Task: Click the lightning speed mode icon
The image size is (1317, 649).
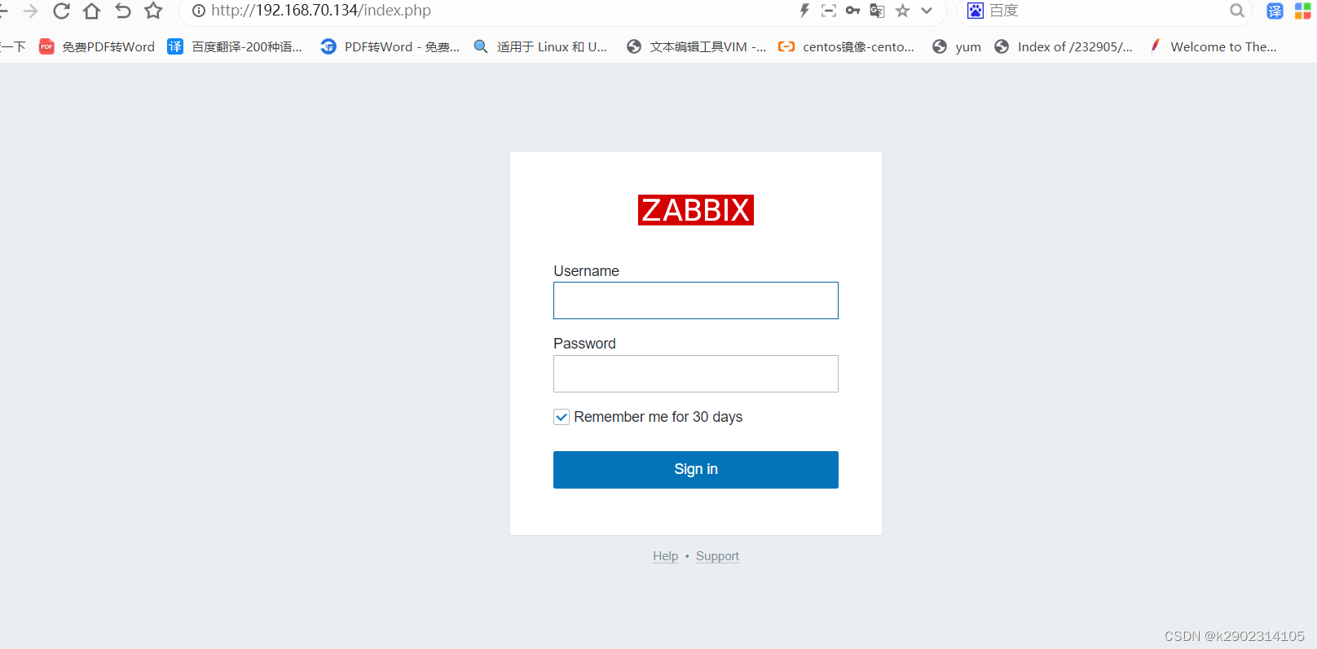Action: click(804, 11)
